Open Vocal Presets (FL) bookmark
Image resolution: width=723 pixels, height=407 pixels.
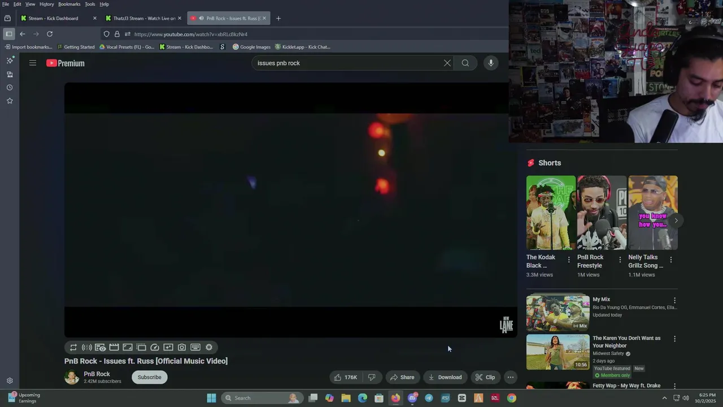click(x=127, y=47)
